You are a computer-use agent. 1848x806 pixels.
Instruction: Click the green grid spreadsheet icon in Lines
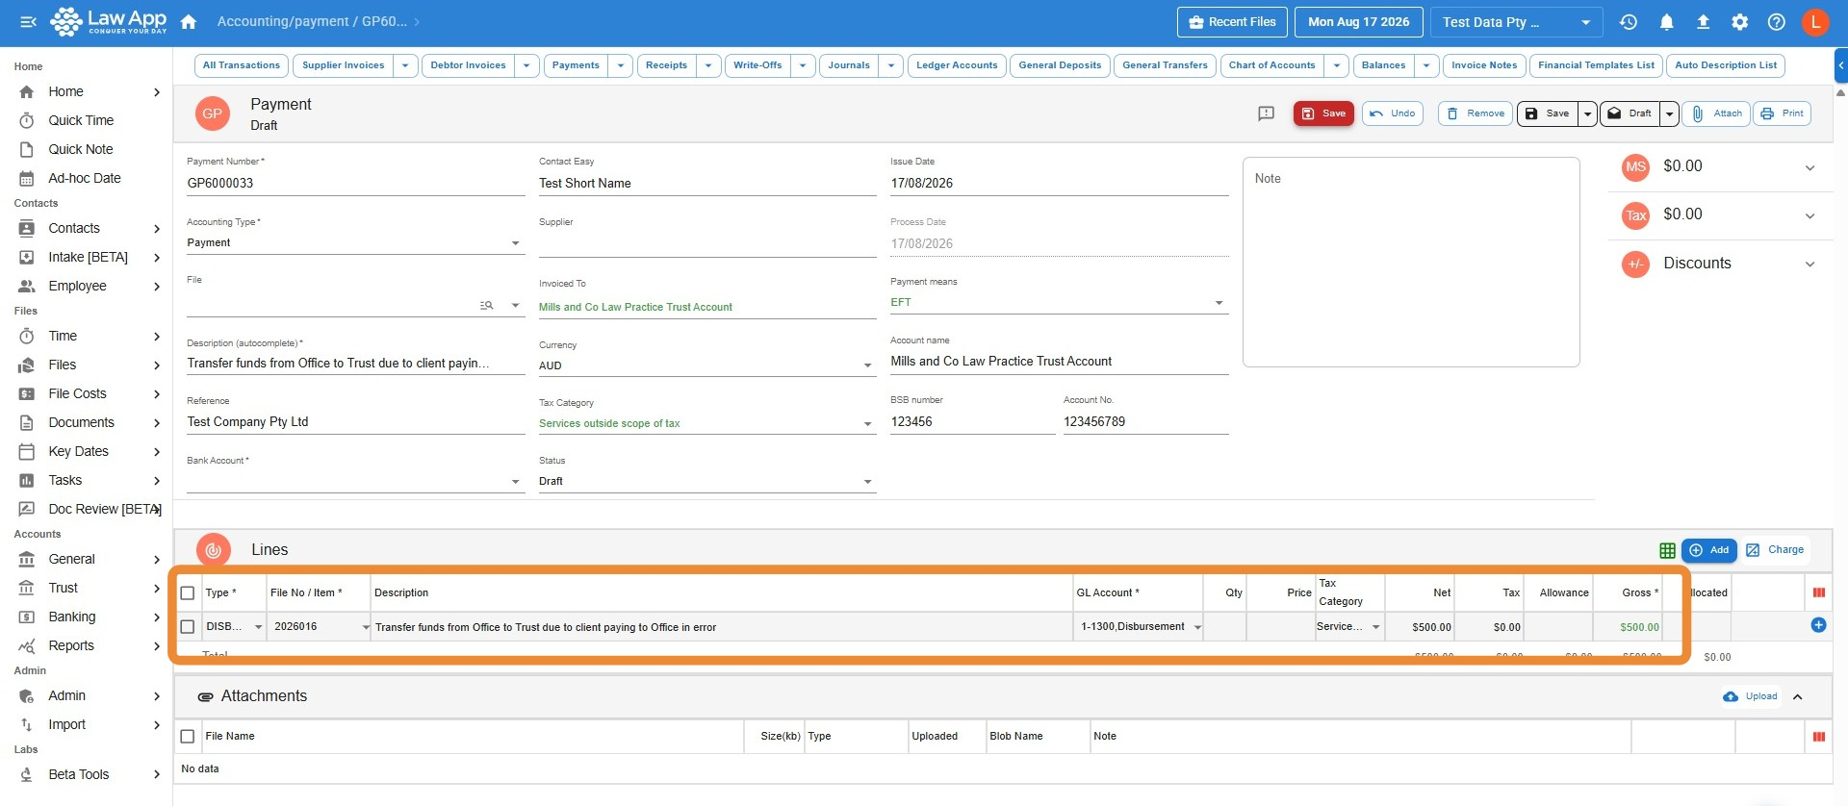[x=1667, y=550]
